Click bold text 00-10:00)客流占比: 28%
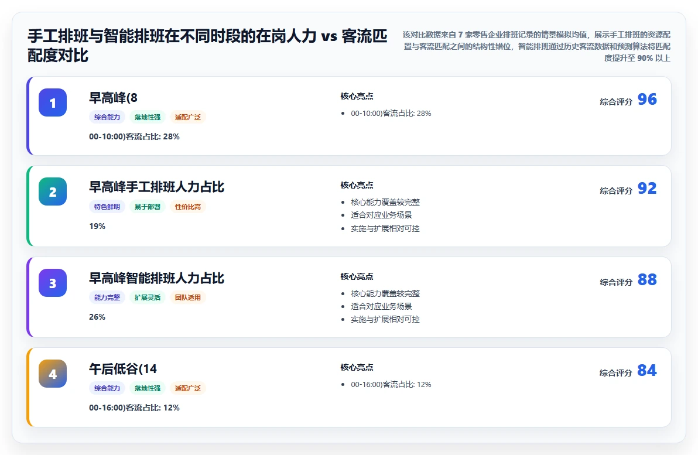 pos(134,136)
